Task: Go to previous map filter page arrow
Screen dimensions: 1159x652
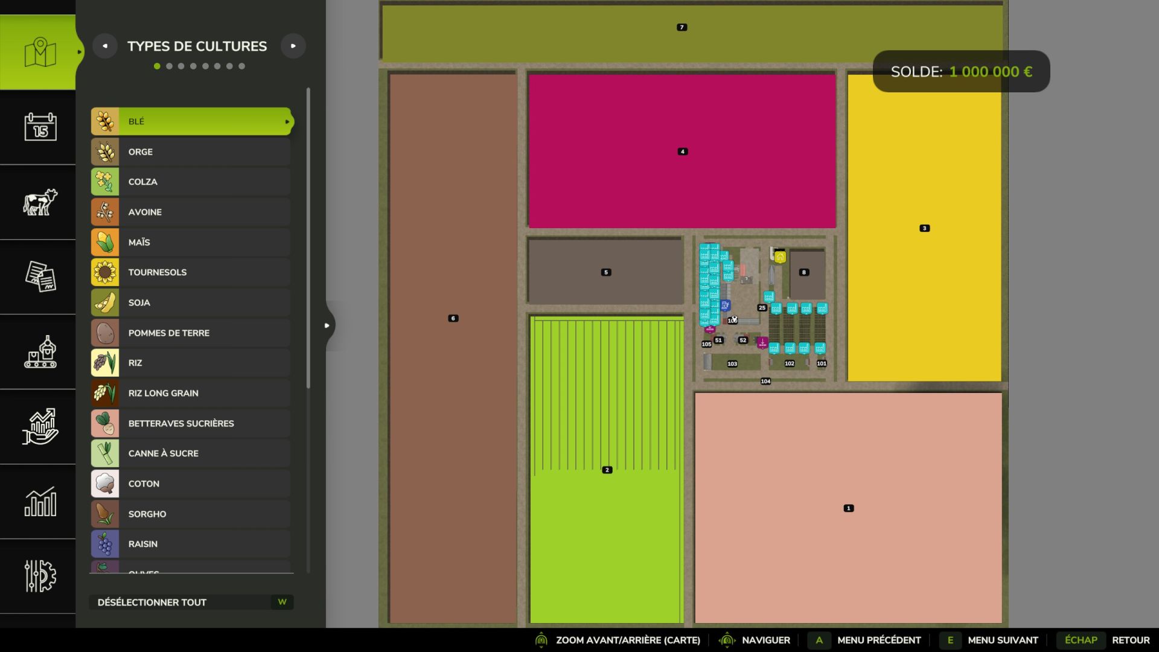Action: (x=105, y=46)
